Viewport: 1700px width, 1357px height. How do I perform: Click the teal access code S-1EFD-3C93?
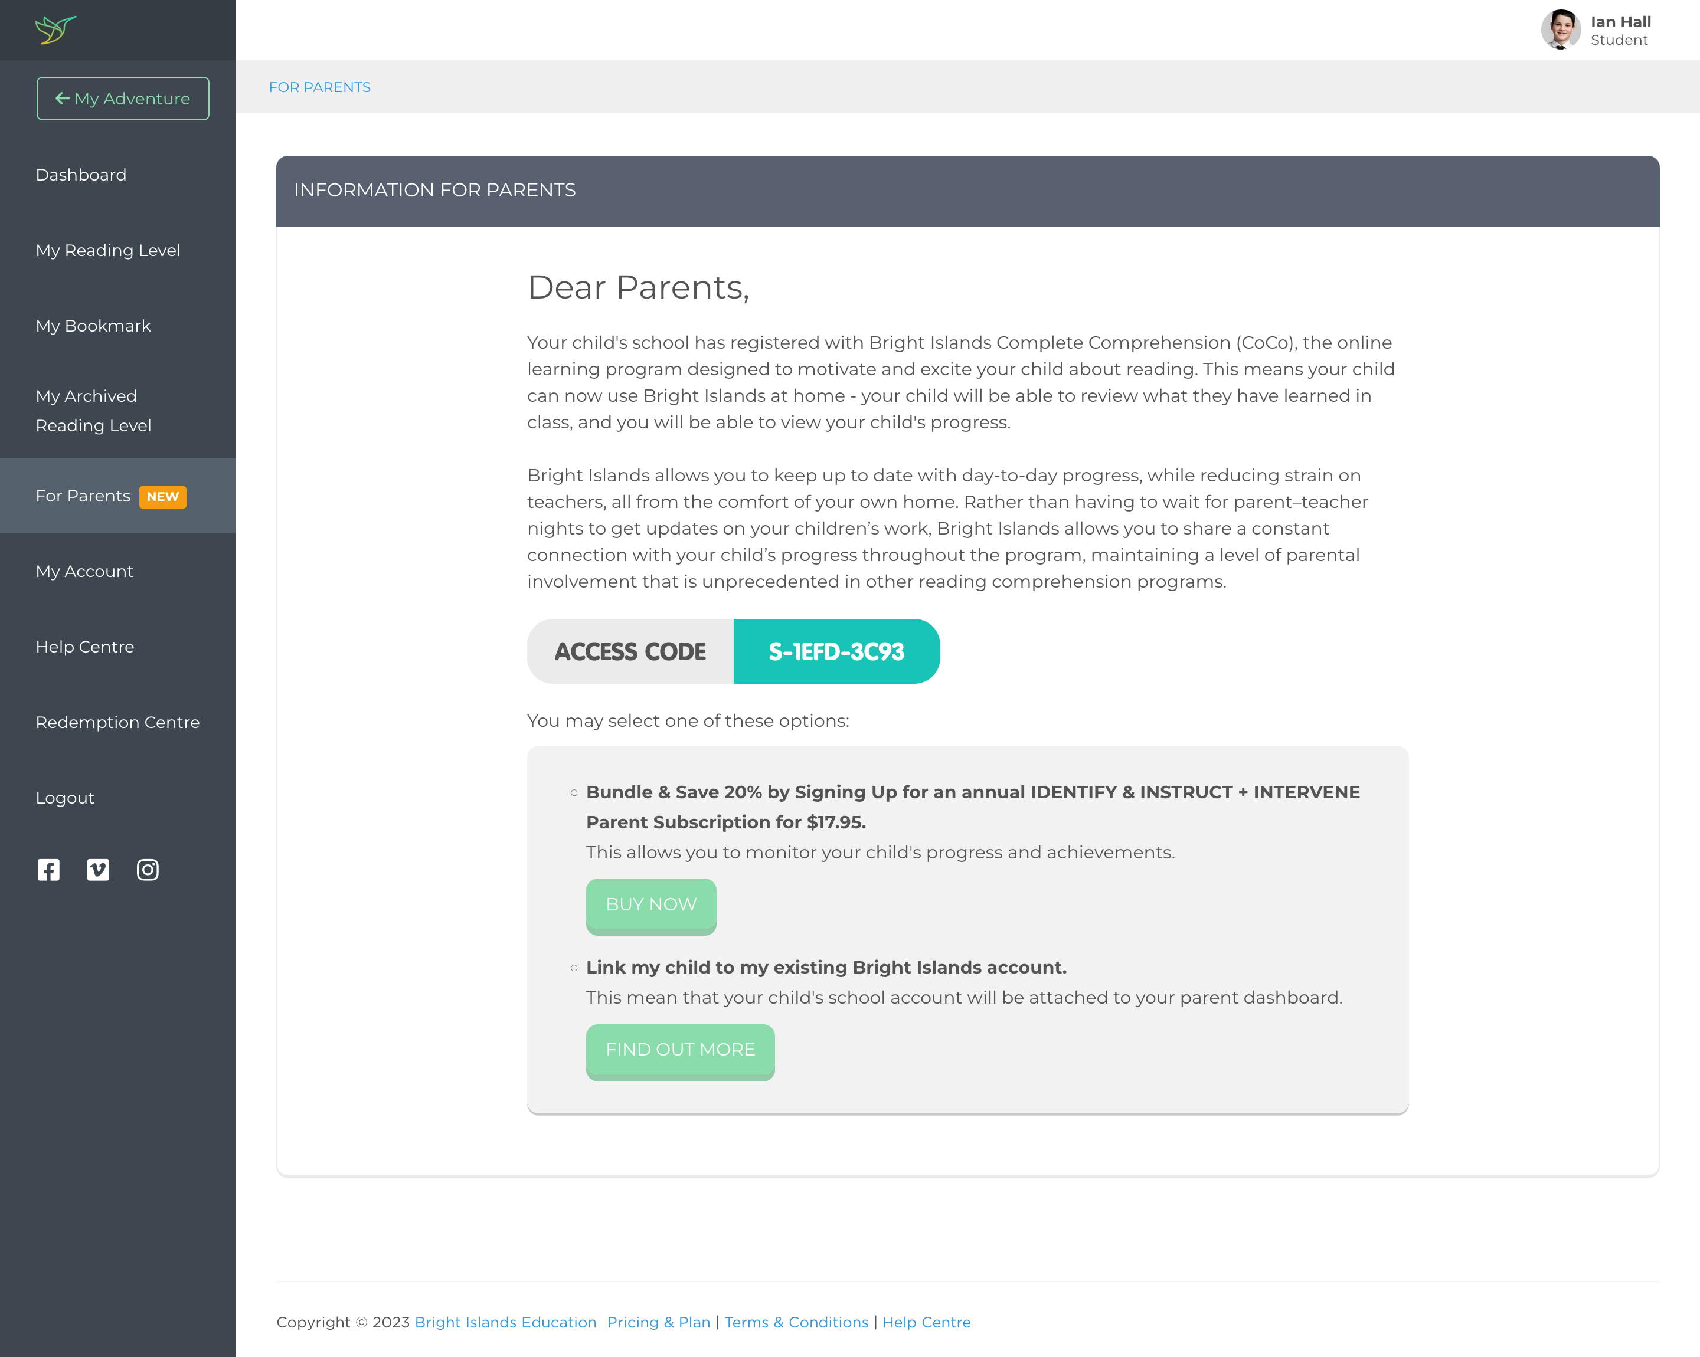(836, 652)
